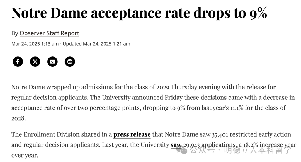The image size is (301, 162).
Task: Open the press release link
Action: pos(132,134)
